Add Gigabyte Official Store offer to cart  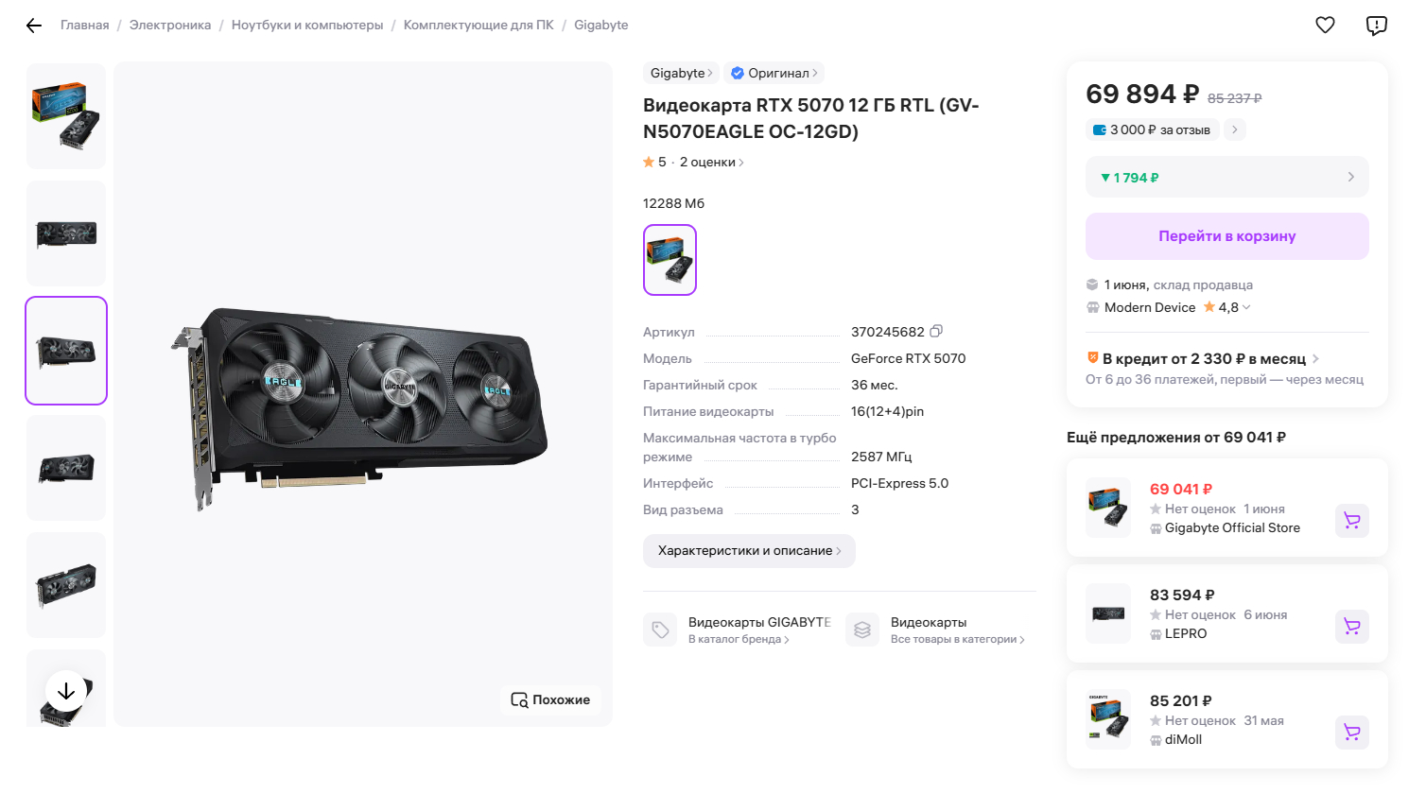(1351, 520)
